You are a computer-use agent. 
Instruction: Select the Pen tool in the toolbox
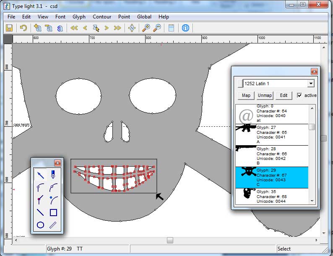(x=53, y=174)
